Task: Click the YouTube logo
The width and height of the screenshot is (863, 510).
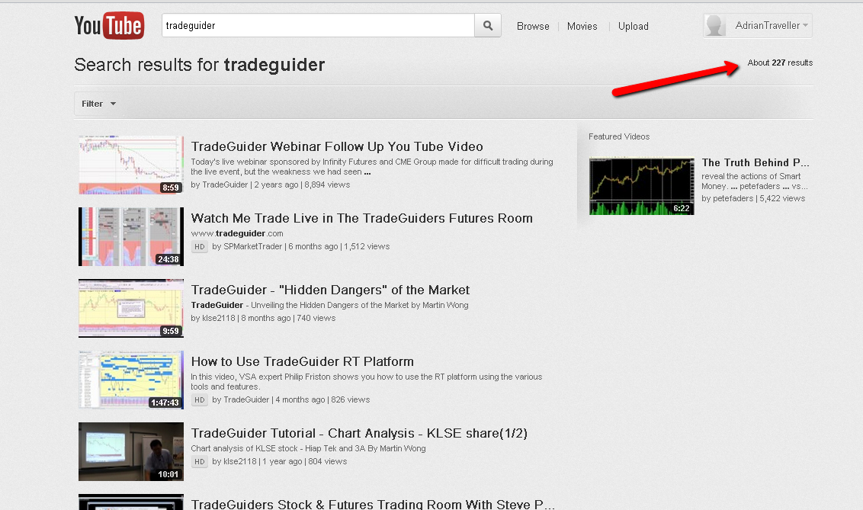Action: click(109, 26)
